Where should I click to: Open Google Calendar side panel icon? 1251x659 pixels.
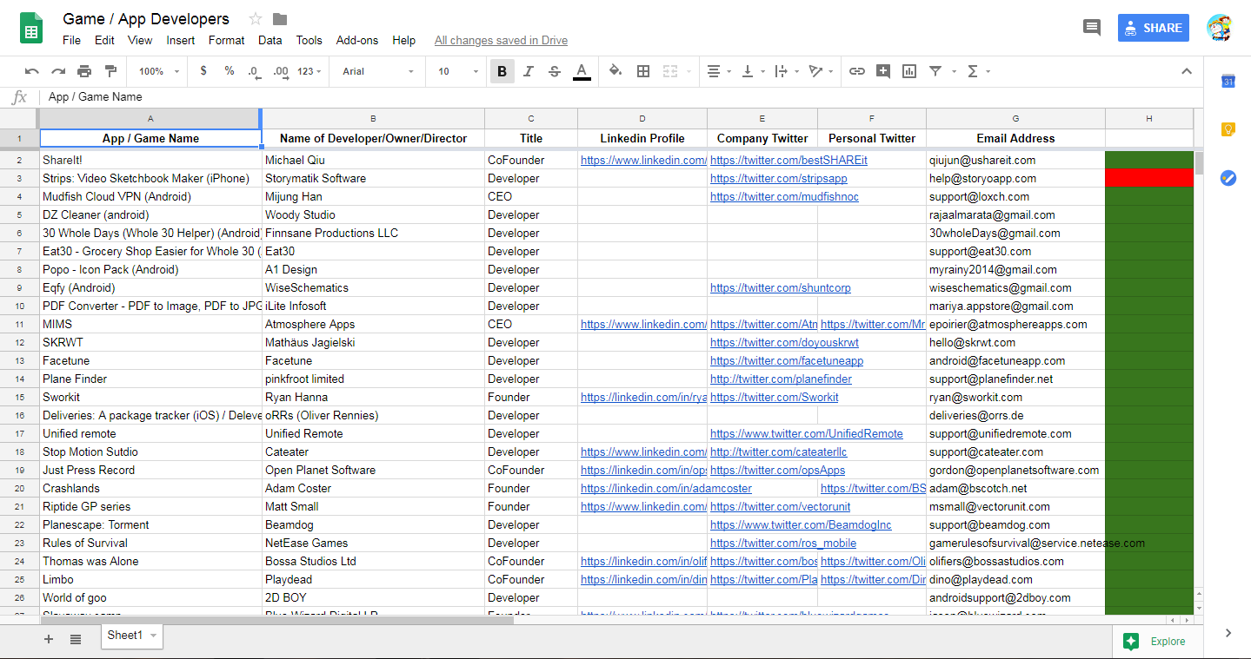1228,81
